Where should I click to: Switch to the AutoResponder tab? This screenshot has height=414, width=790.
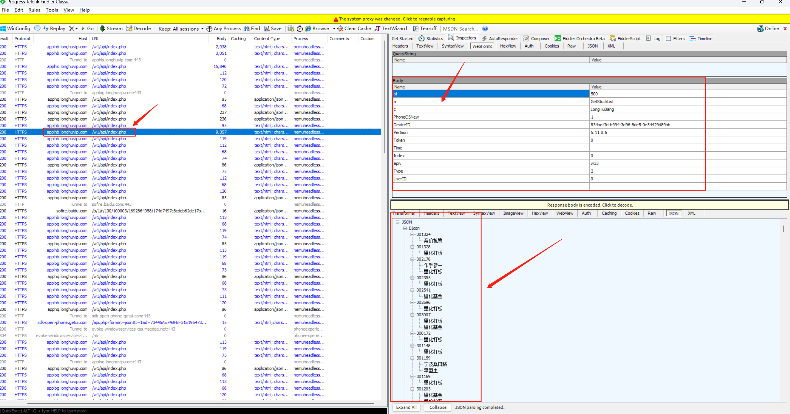pyautogui.click(x=500, y=38)
